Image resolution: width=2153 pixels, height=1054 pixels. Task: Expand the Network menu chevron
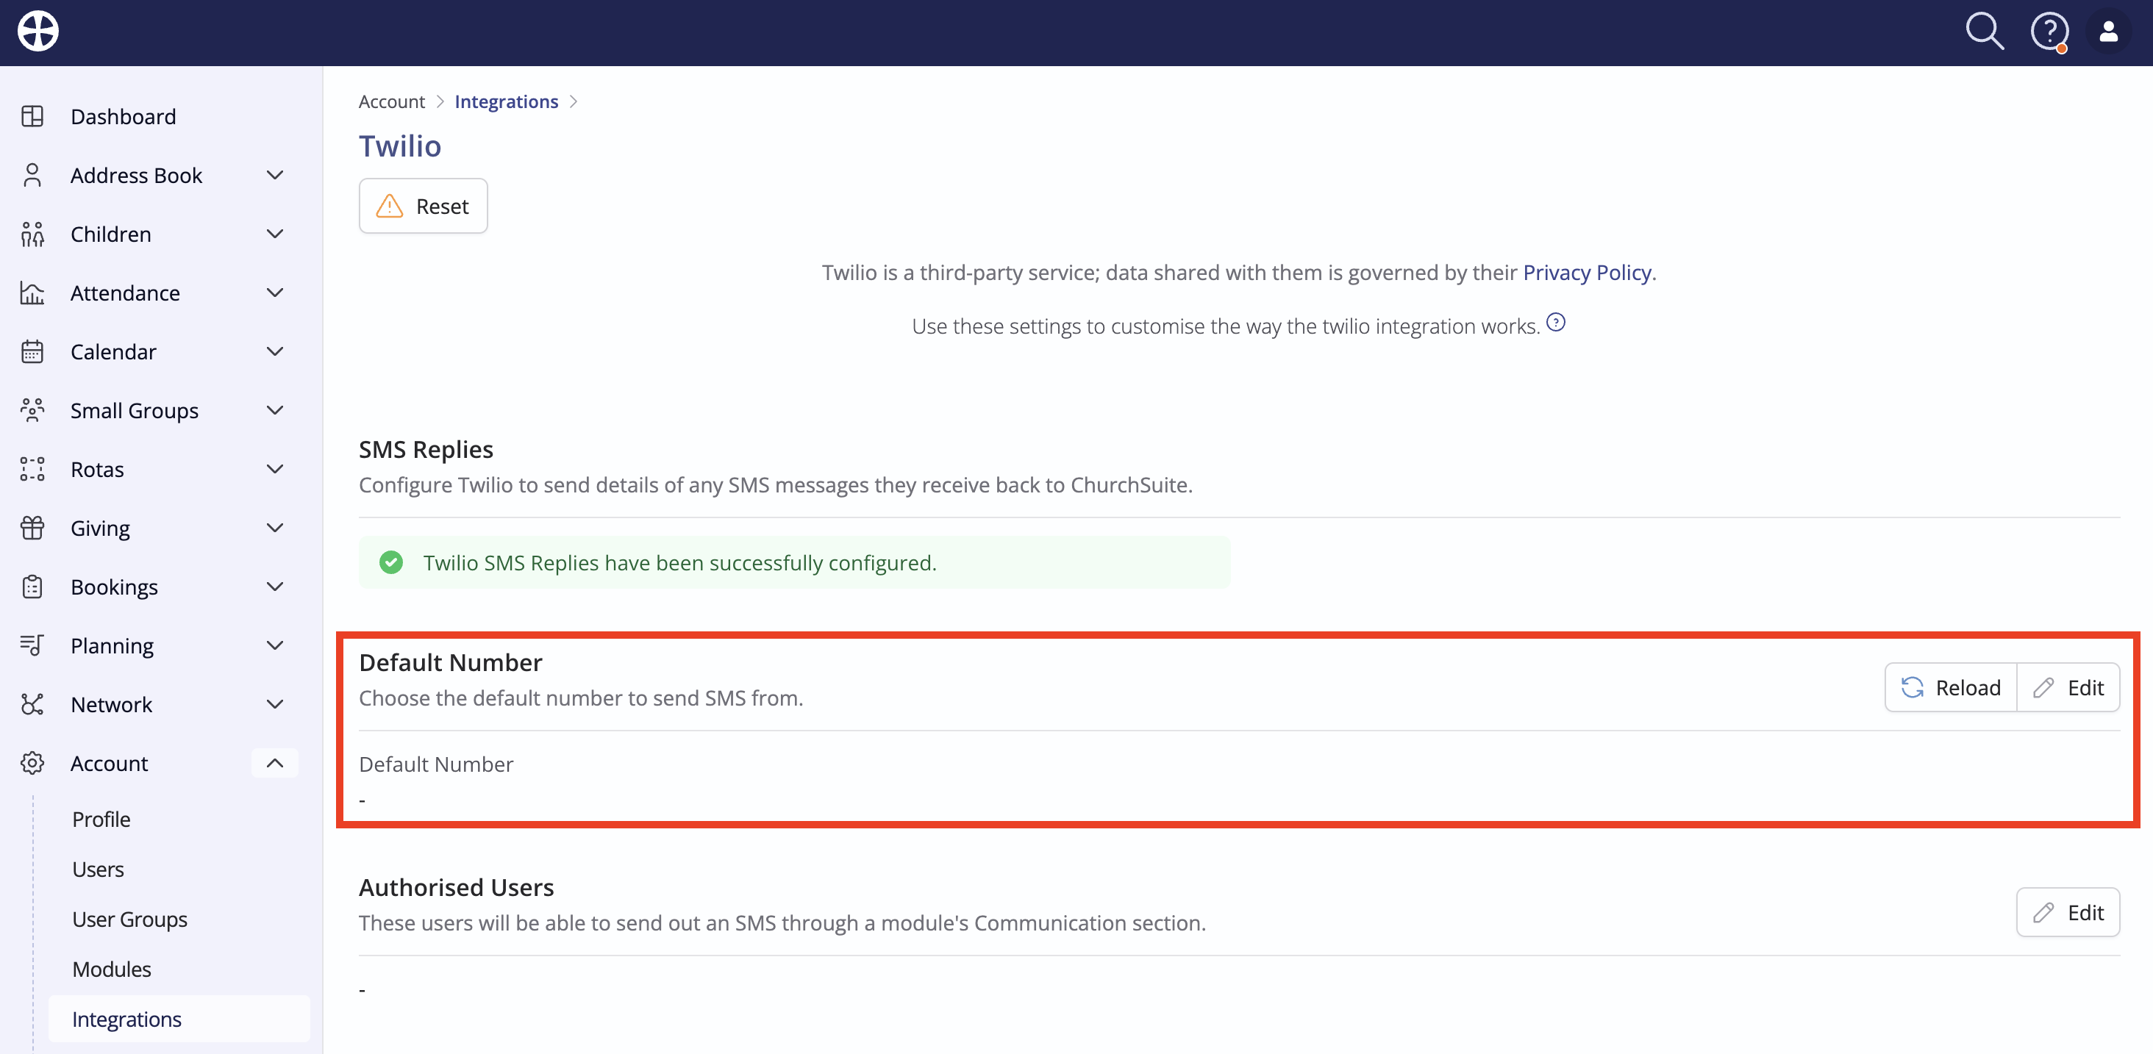(275, 704)
